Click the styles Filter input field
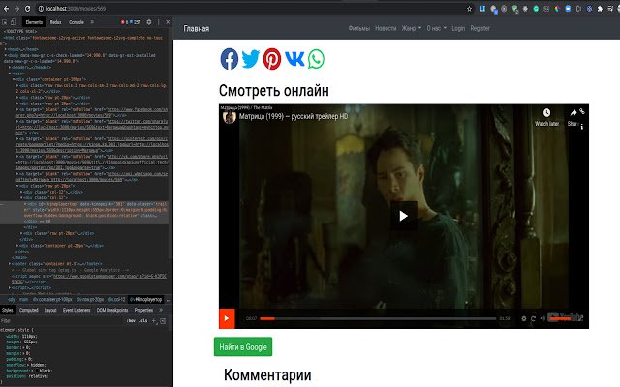The image size is (620, 387). click(x=61, y=321)
